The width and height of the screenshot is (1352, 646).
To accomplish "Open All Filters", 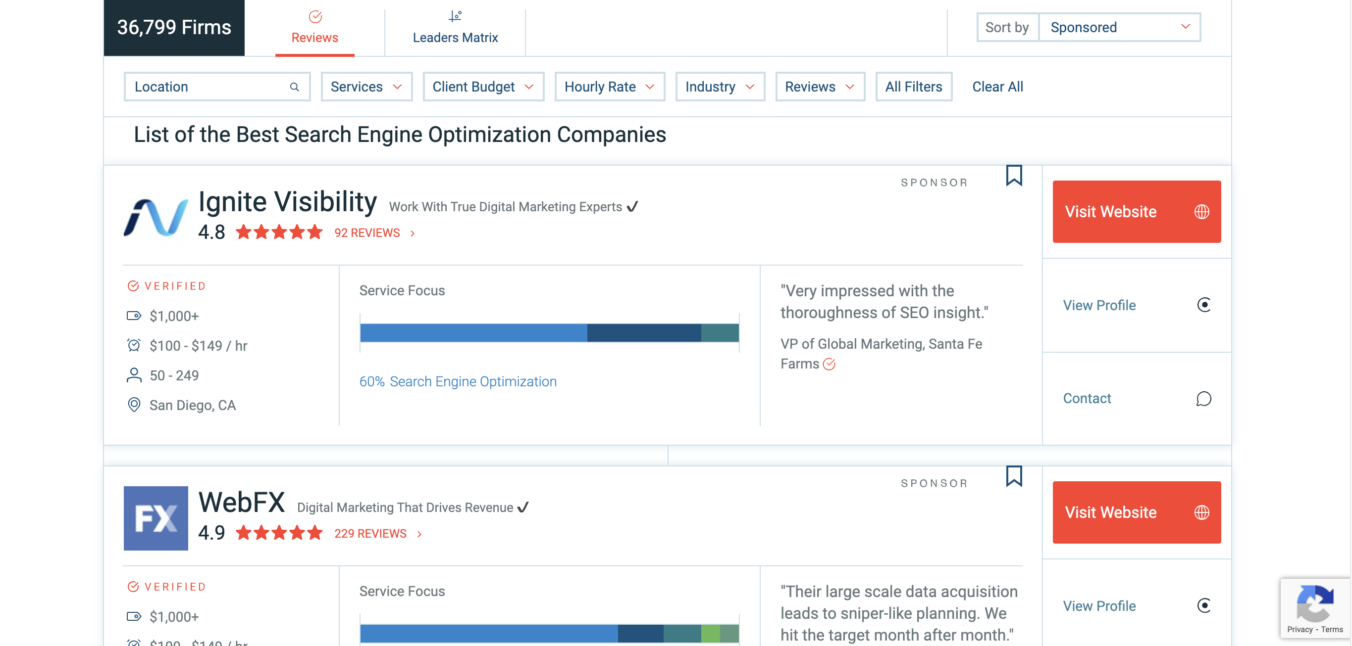I will click(x=913, y=87).
